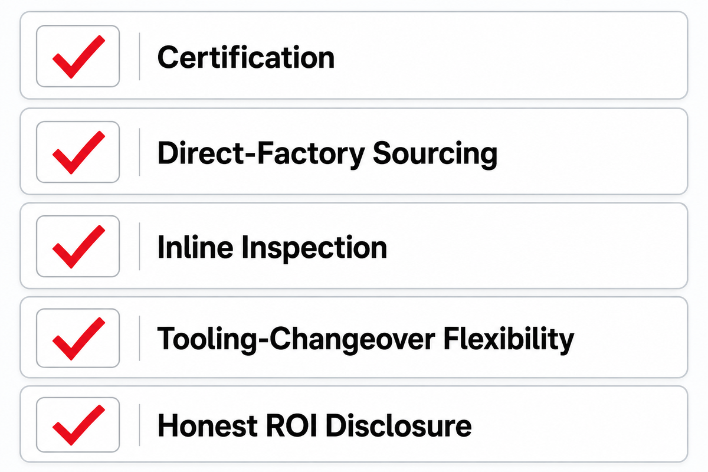
Task: Click the separator line in Inline Inspection row
Action: [x=139, y=246]
